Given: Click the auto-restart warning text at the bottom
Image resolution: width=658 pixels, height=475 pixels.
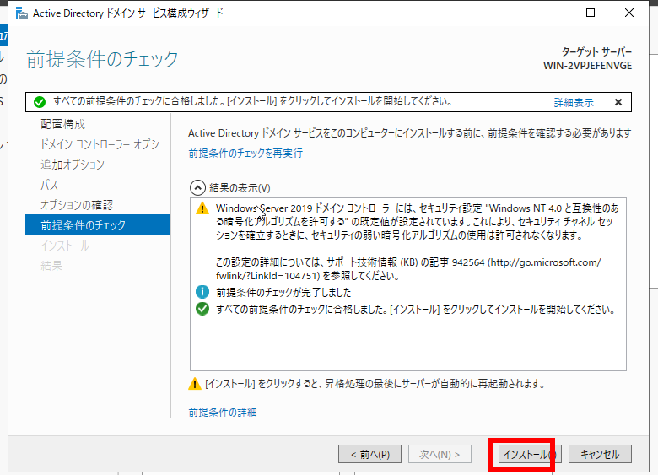Looking at the screenshot, I should coord(375,384).
